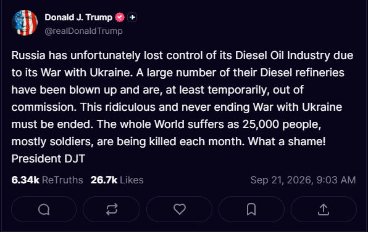
Task: Click the "25,000 people" phrase in the post
Action: click(282, 124)
